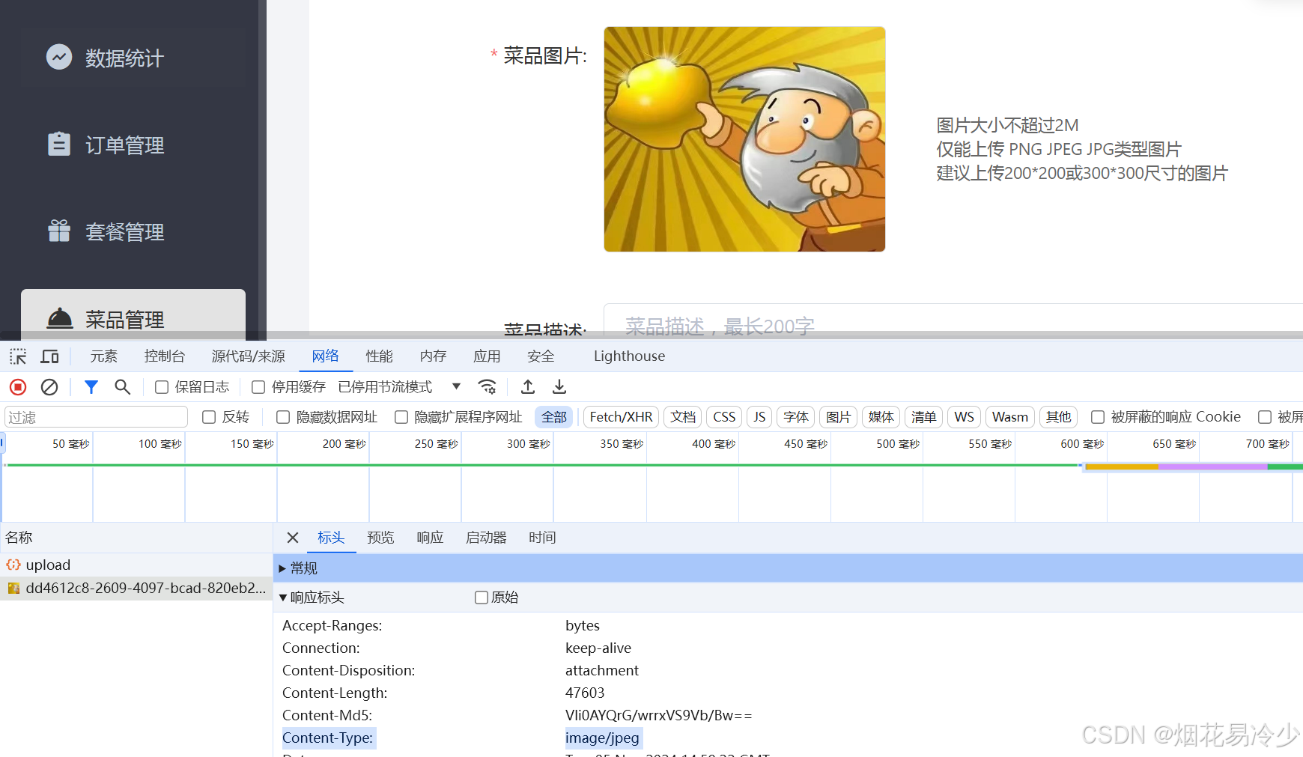1303x757 pixels.
Task: Filter requests by WS
Action: coord(965,417)
